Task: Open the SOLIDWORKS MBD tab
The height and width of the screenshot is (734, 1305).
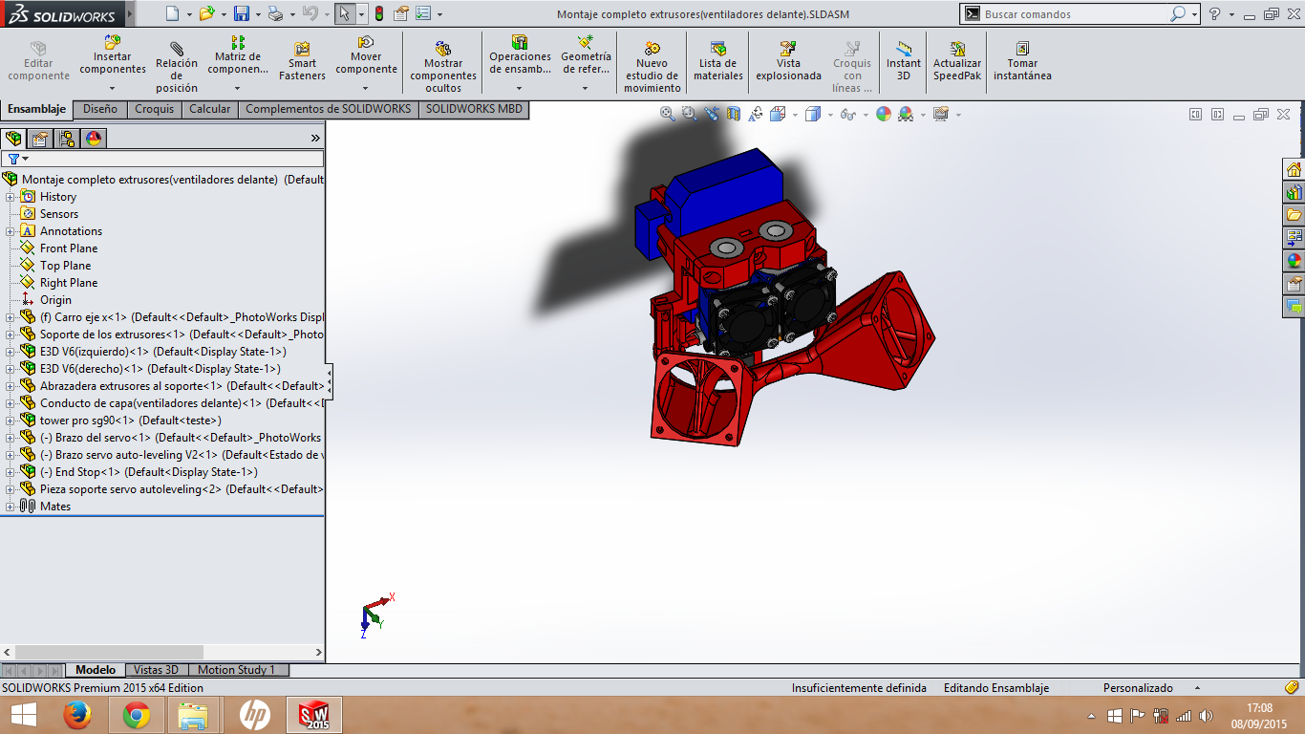Action: [x=474, y=109]
